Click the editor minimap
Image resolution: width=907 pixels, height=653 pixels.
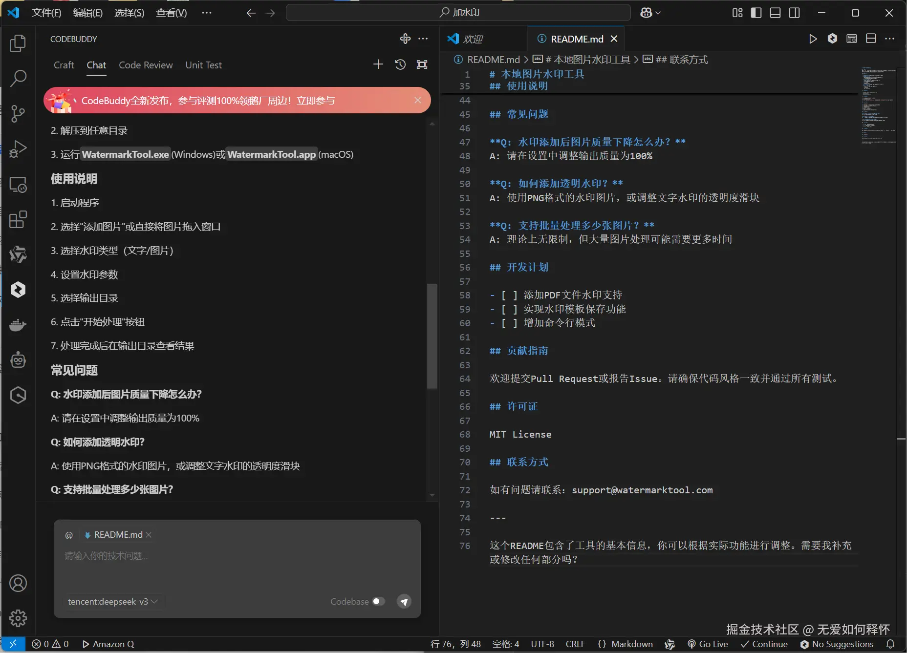(879, 105)
